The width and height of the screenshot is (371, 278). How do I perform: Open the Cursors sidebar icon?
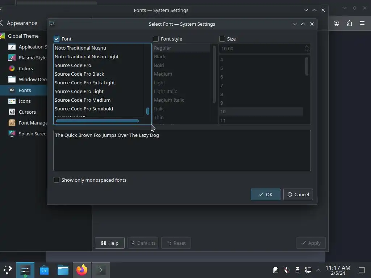tap(12, 112)
